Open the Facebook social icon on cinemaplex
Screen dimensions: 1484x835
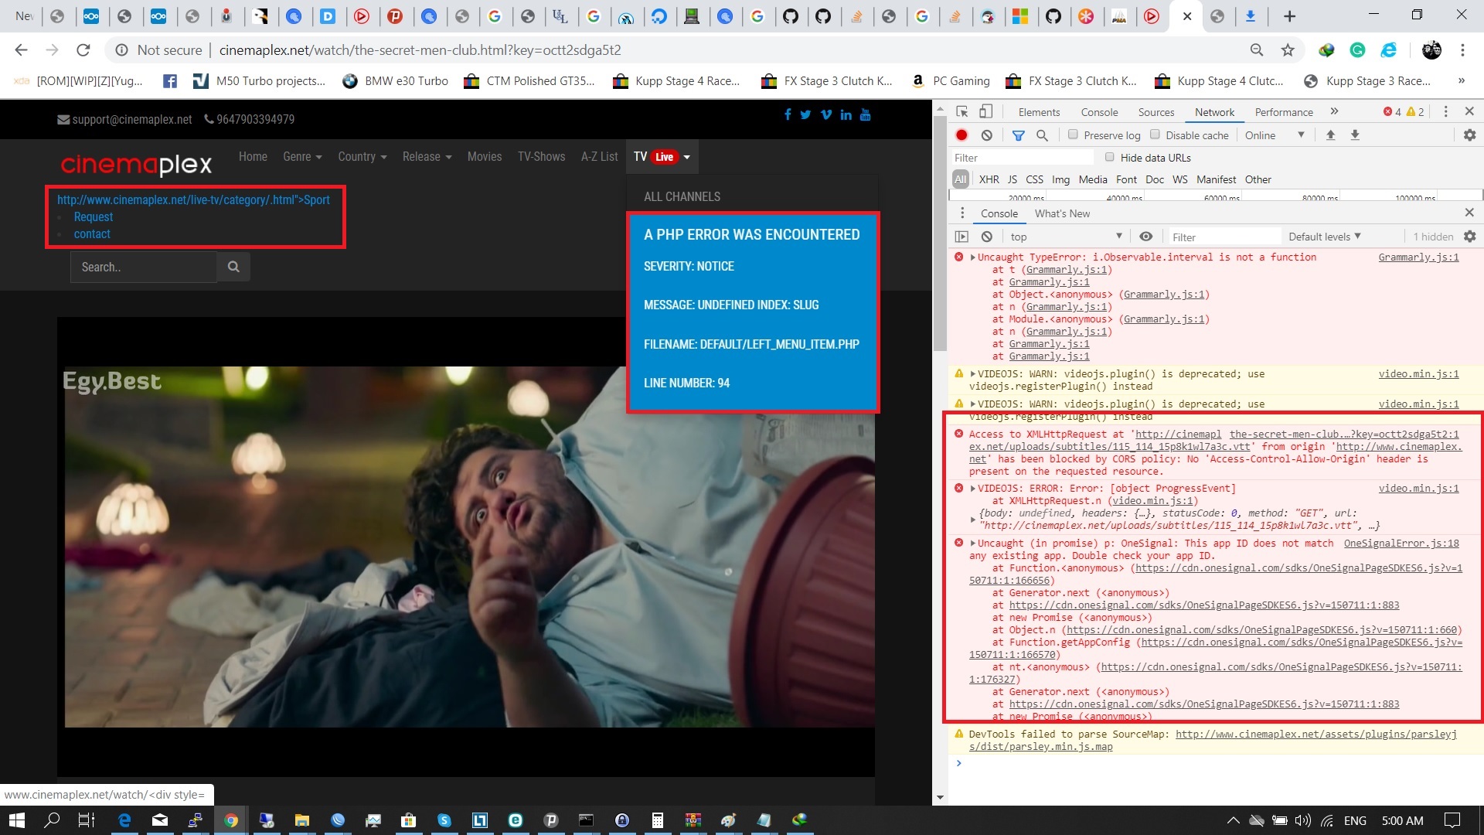(788, 114)
